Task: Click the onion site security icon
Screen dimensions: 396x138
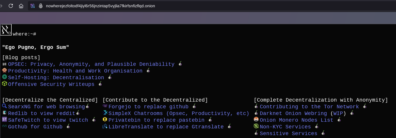Action: click(x=40, y=6)
